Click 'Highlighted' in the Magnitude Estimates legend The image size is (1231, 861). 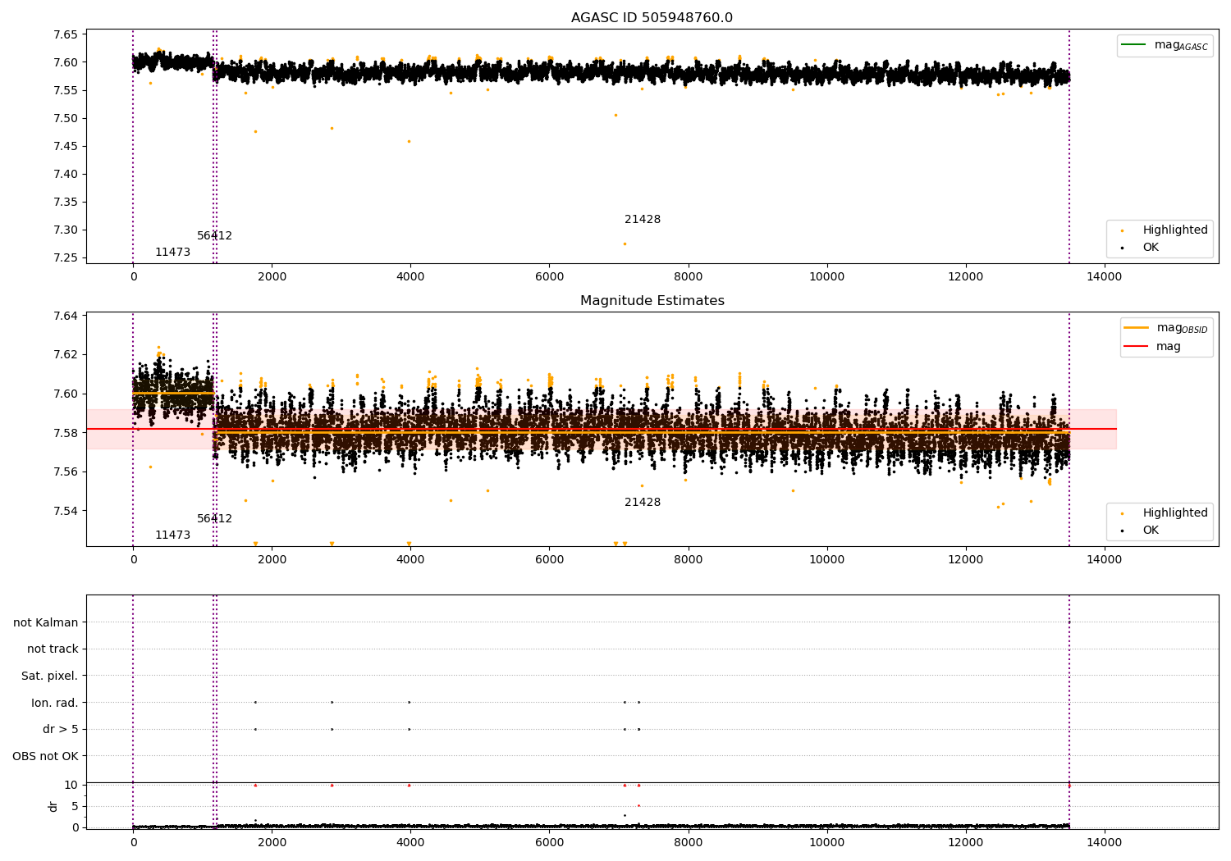tap(1165, 512)
